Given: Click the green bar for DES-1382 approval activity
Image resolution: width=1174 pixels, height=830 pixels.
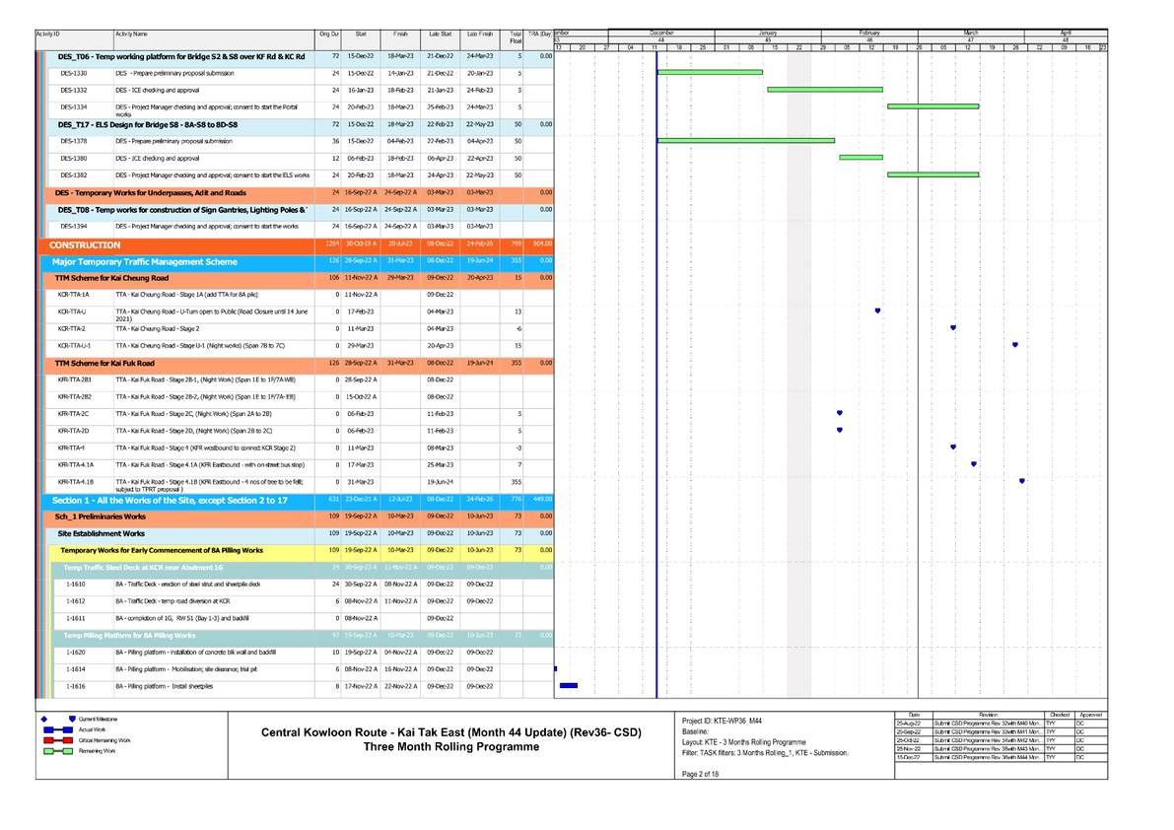Looking at the screenshot, I should (x=932, y=173).
